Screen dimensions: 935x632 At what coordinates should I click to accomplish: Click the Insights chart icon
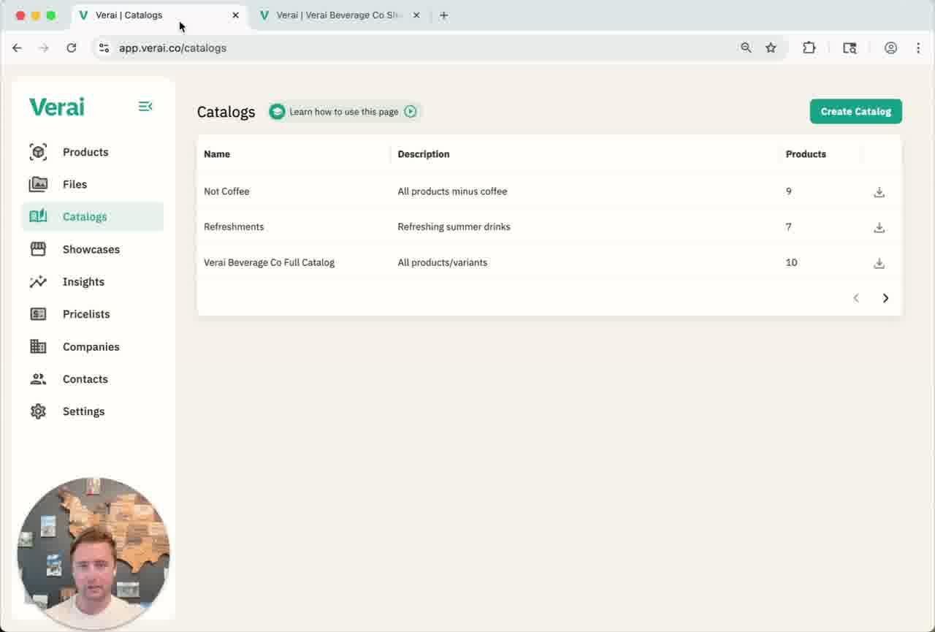coord(38,281)
